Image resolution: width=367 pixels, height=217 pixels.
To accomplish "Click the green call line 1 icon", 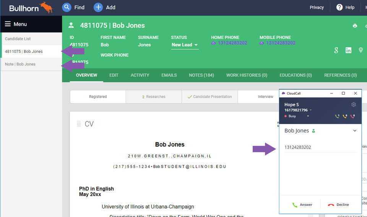I will pos(337,116).
